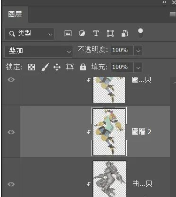
Task: Switch to the 图层 panel tab
Action: (15, 15)
